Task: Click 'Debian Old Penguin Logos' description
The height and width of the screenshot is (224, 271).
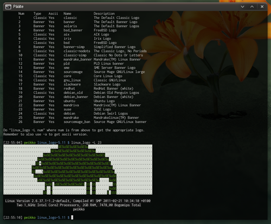Action: tap(117, 93)
